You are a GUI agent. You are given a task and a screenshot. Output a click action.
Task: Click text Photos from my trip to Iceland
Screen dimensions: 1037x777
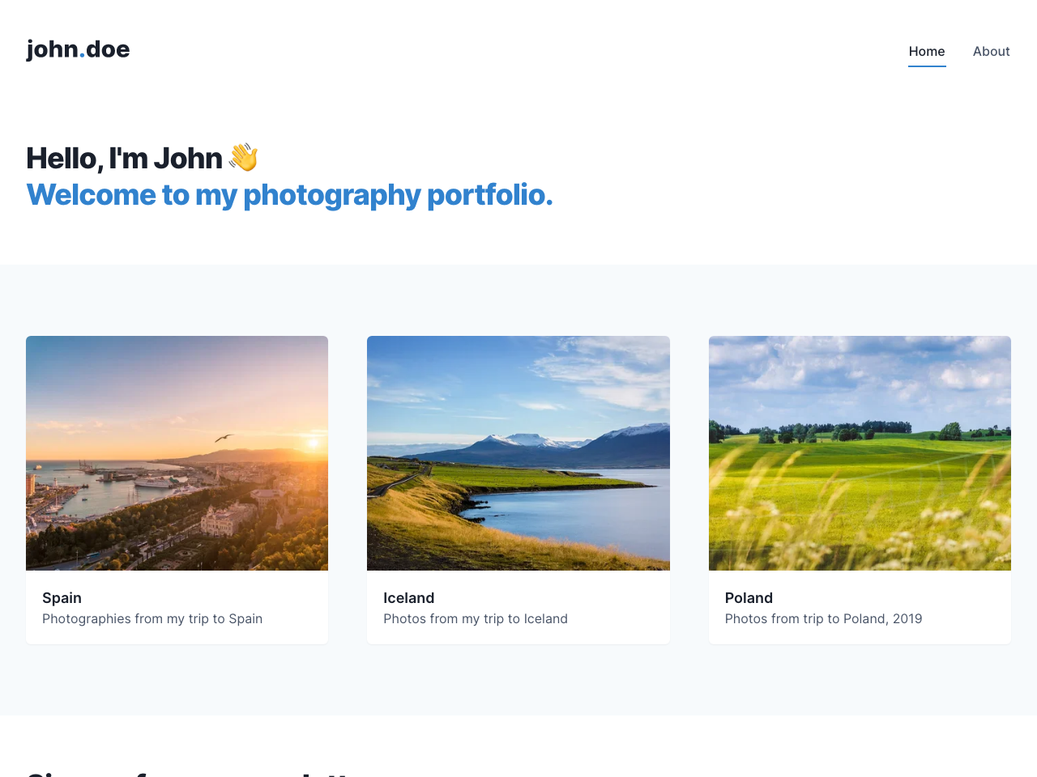click(476, 618)
